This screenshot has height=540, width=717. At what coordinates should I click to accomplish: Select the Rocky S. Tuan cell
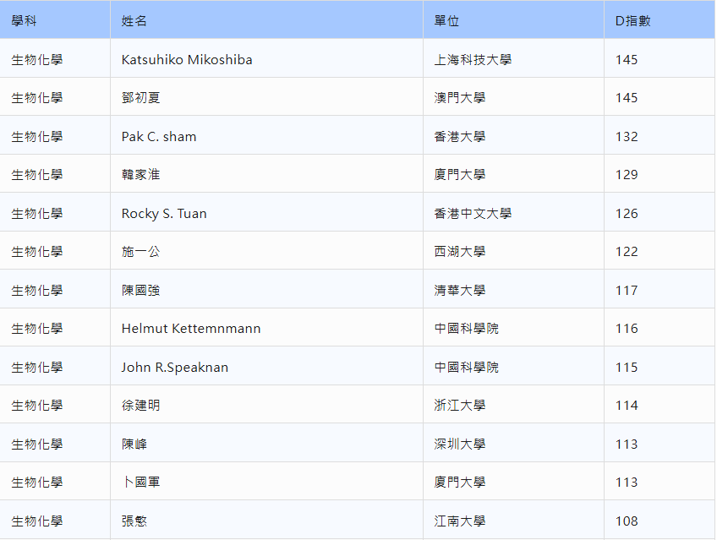point(164,214)
